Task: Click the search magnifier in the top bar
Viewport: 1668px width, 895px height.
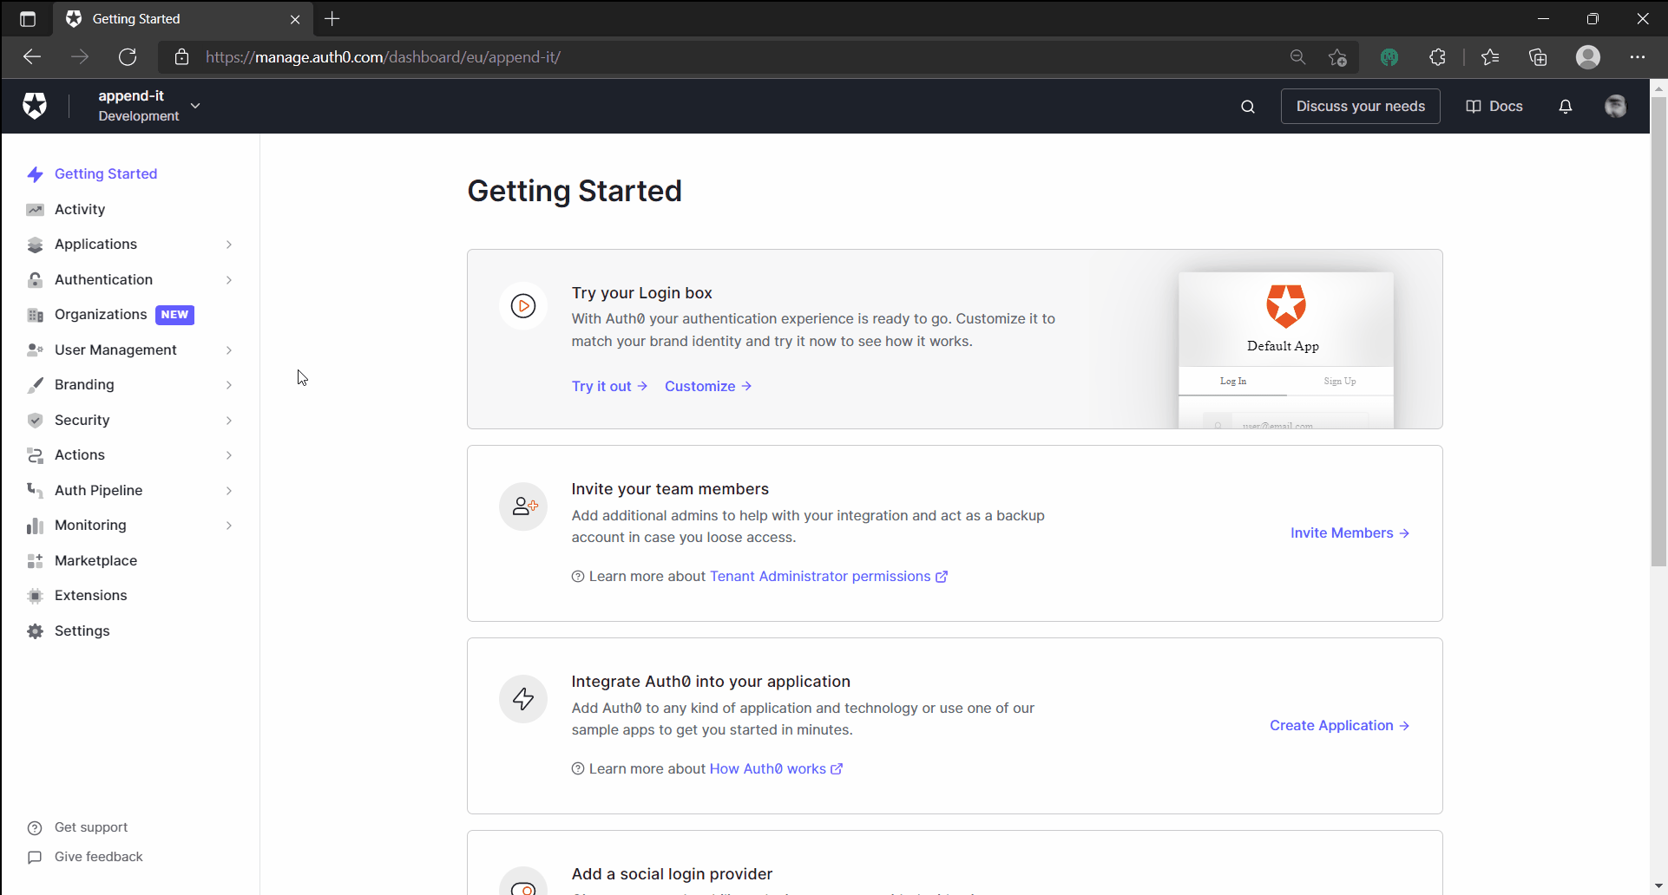Action: click(1247, 106)
